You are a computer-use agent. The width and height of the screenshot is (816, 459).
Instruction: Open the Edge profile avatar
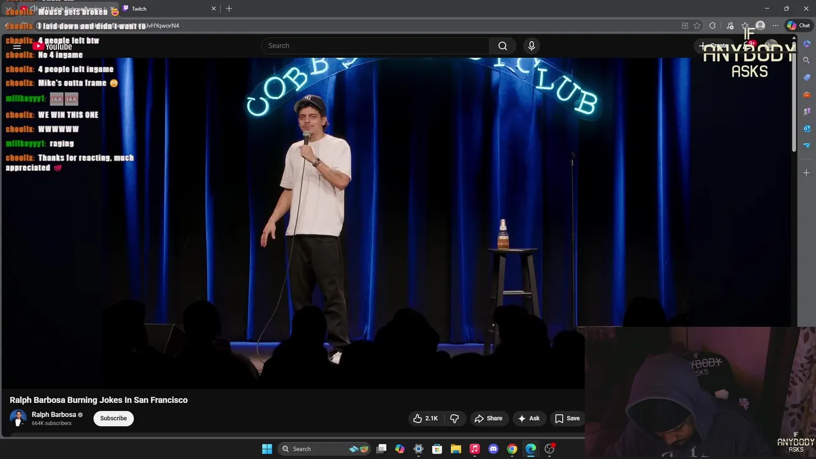(760, 25)
